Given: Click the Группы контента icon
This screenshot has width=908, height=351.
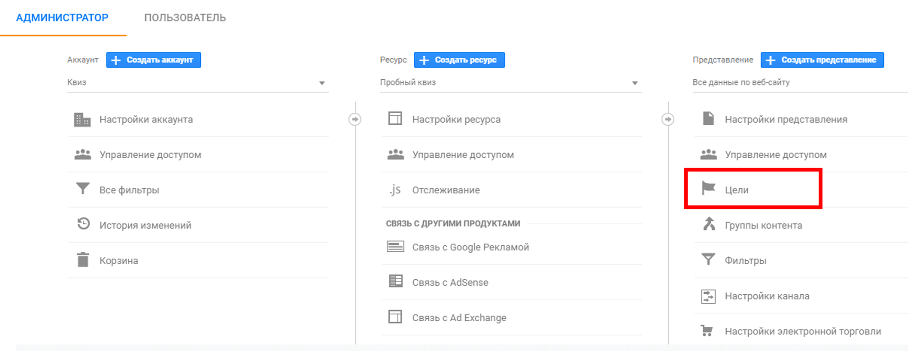Looking at the screenshot, I should [x=708, y=224].
